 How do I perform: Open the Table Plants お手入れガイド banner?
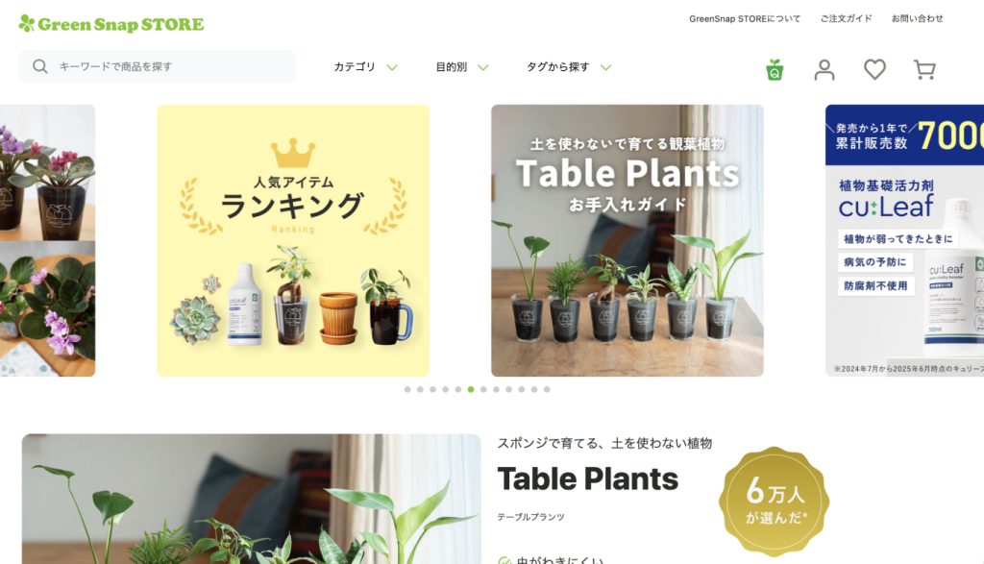click(627, 240)
